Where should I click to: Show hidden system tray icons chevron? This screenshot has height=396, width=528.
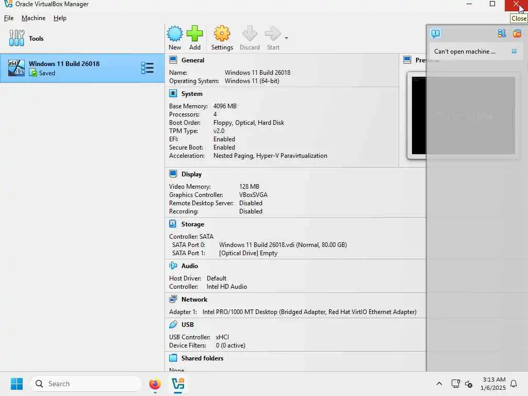tap(439, 384)
